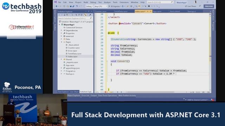This screenshot has width=225, height=126.
Task: Expand the Program.cs node
Action: point(62,71)
